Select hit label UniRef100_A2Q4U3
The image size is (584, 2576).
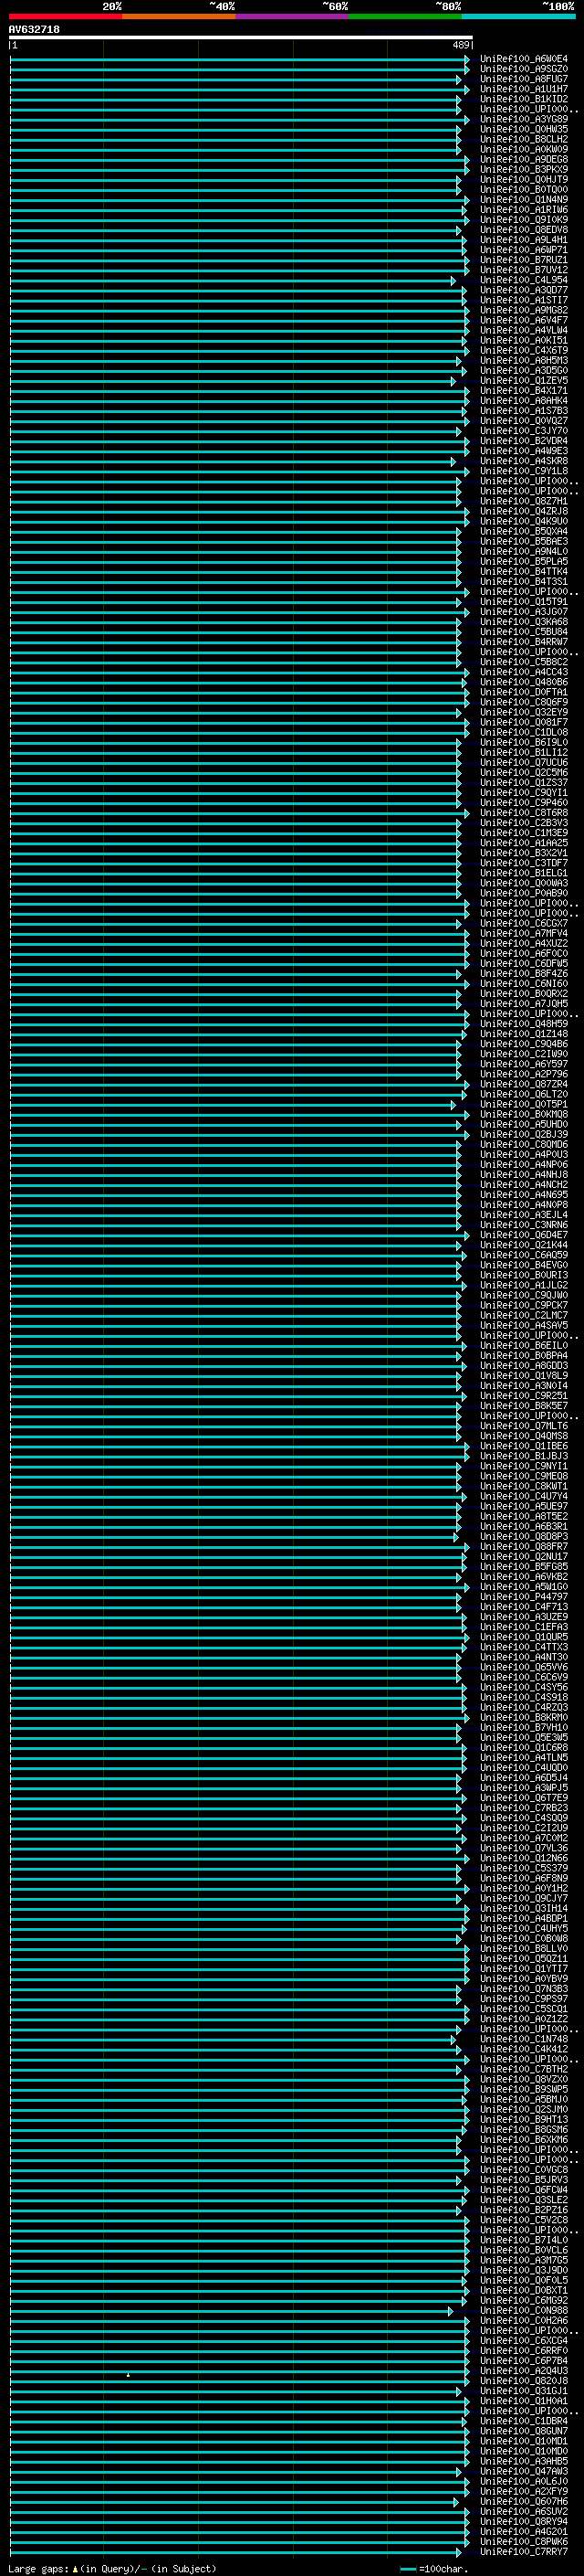[524, 2370]
